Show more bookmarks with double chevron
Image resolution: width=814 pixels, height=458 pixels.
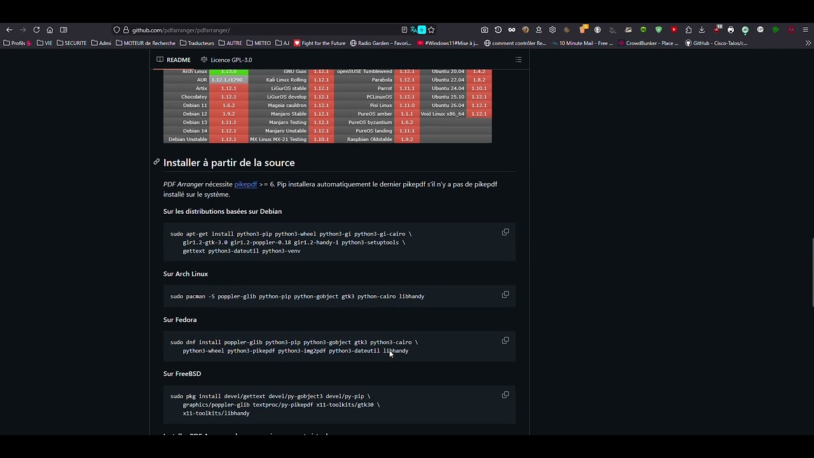tap(808, 43)
